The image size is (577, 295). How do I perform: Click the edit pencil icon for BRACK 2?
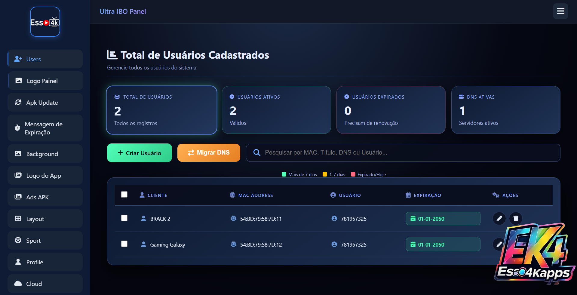[x=499, y=218]
